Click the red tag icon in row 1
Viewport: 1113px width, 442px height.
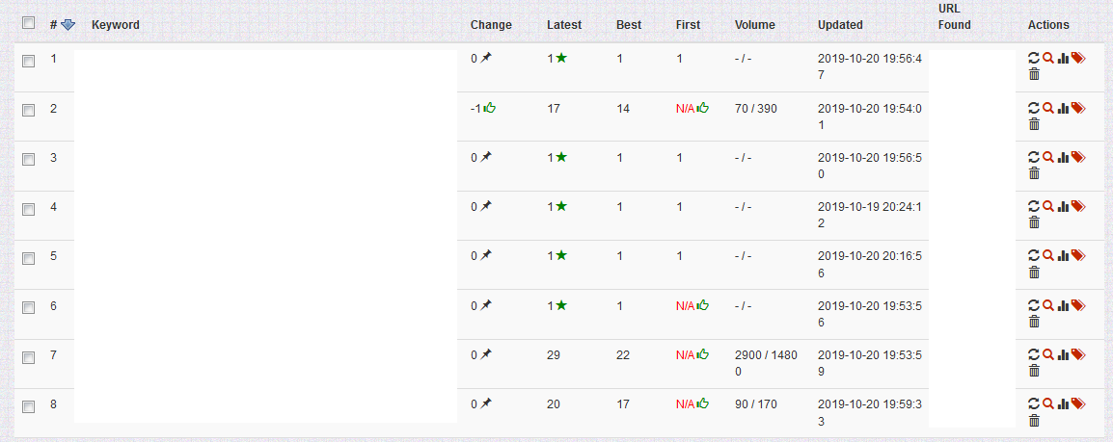(1078, 58)
